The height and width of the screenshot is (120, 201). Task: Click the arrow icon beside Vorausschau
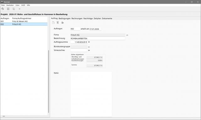tap(89, 50)
